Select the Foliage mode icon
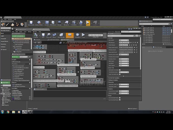The width and height of the screenshot is (173, 130). tap(17, 25)
